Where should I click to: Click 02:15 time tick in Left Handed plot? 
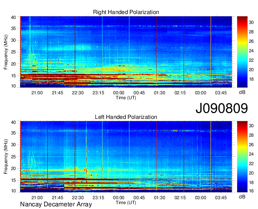click(180, 198)
